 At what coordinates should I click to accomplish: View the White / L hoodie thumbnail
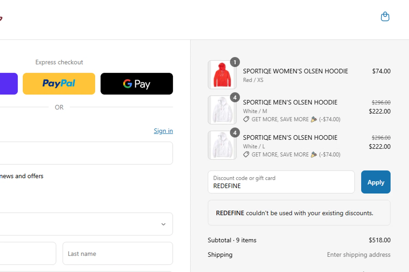click(x=222, y=145)
